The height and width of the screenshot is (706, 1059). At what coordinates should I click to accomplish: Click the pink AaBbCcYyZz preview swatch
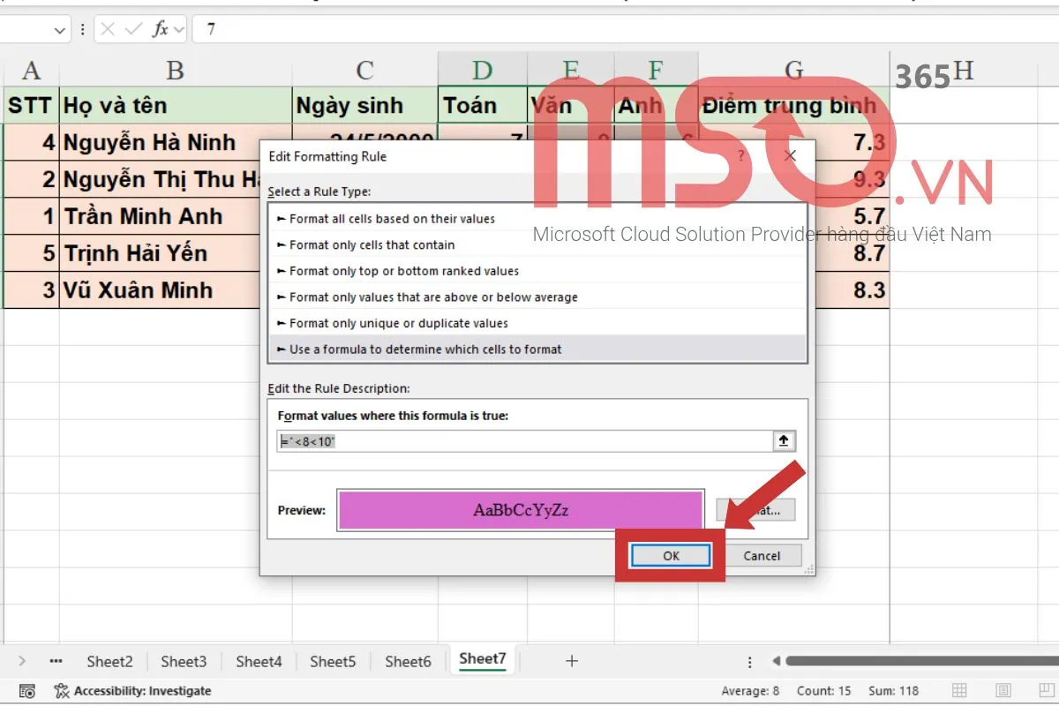(520, 510)
